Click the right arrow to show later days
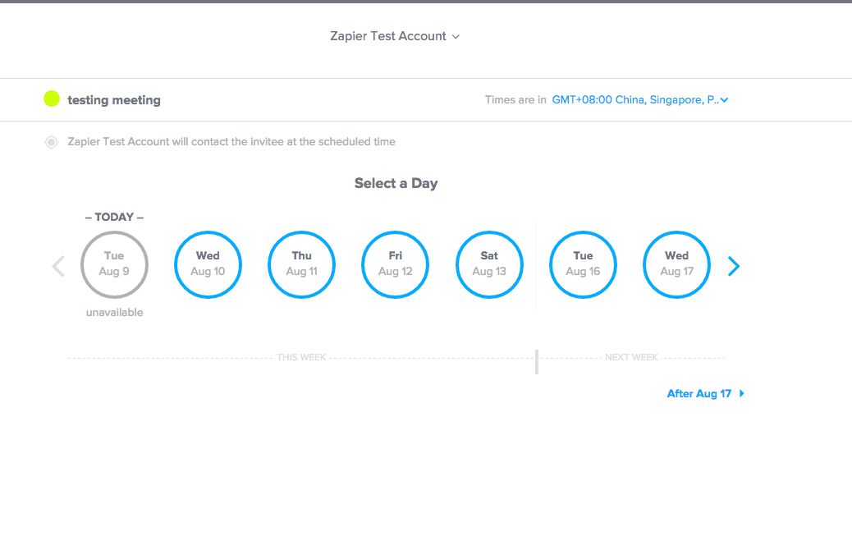 tap(734, 266)
